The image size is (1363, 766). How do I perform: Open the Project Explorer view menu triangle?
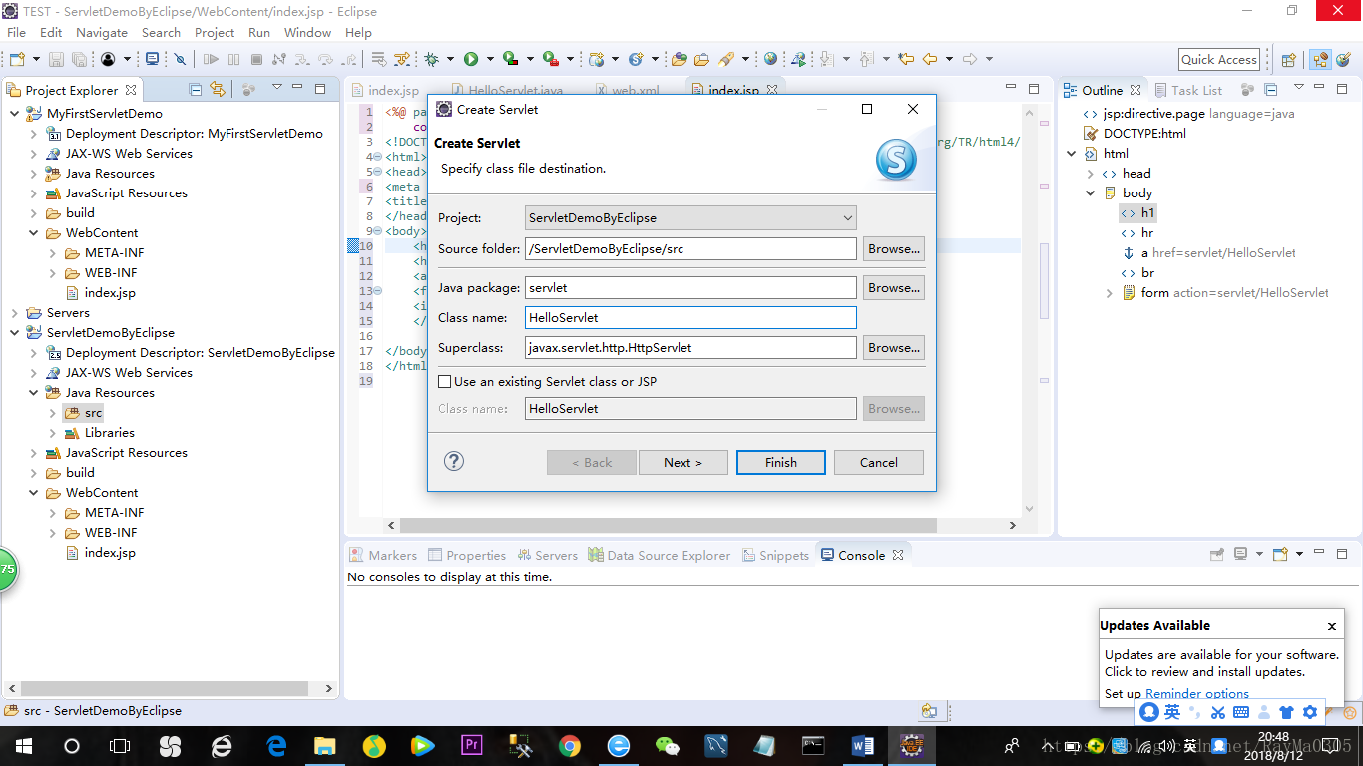click(277, 88)
